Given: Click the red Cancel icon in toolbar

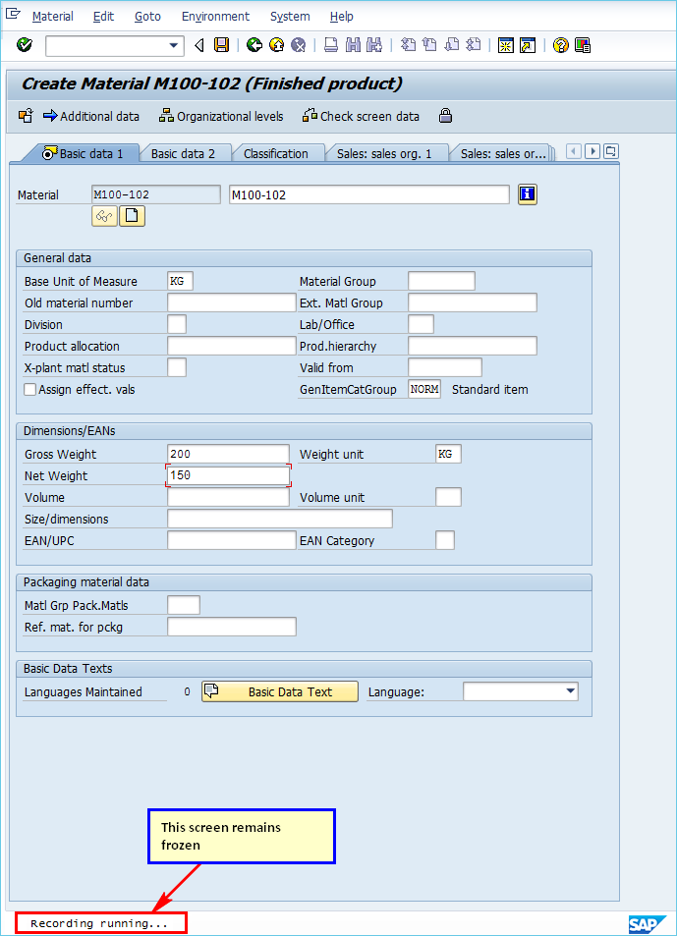Looking at the screenshot, I should point(298,45).
